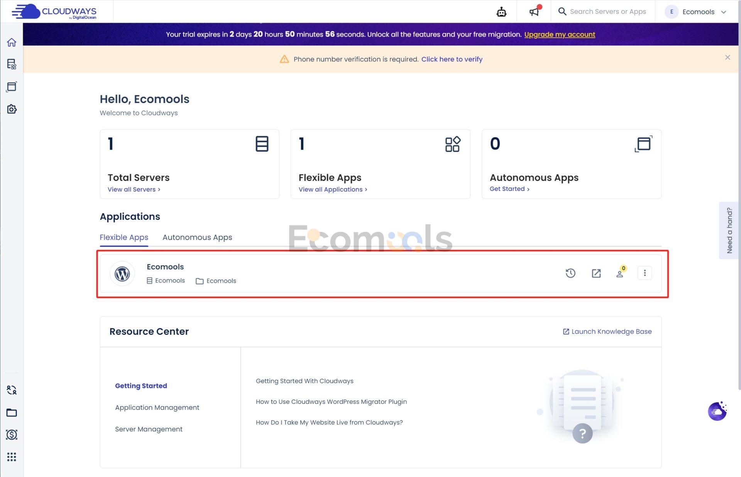Open How Do I Take My Website Live article

pyautogui.click(x=329, y=423)
